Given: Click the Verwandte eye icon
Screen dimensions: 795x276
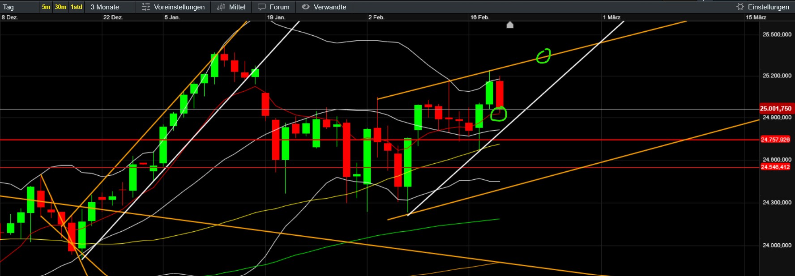Looking at the screenshot, I should pyautogui.click(x=306, y=7).
